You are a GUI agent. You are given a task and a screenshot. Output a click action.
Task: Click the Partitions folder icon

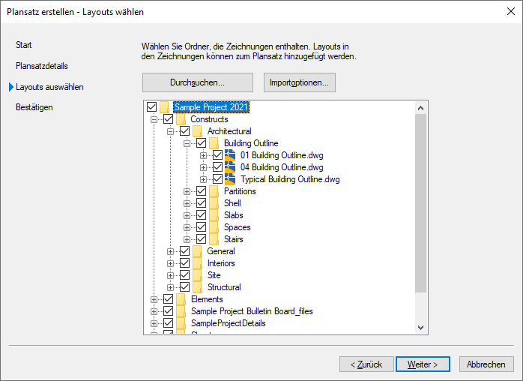214,191
